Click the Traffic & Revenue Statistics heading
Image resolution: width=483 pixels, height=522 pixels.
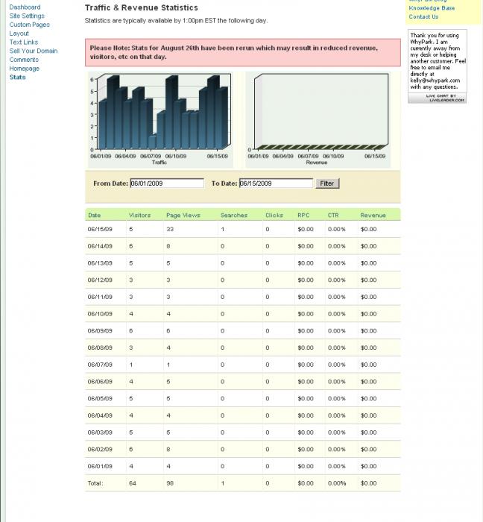click(142, 7)
